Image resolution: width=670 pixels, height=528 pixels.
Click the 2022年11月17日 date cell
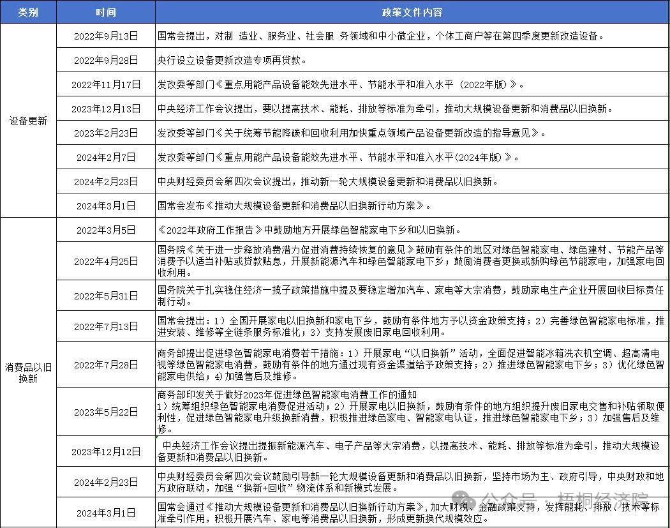[106, 84]
